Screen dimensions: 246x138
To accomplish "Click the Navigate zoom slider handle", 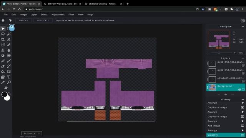I will point(219,53).
